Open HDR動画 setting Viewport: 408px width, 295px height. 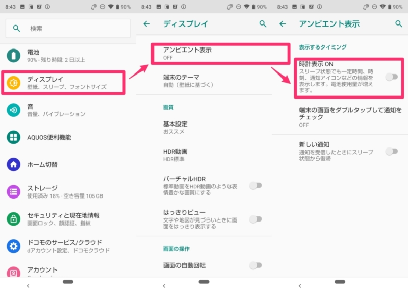(204, 155)
